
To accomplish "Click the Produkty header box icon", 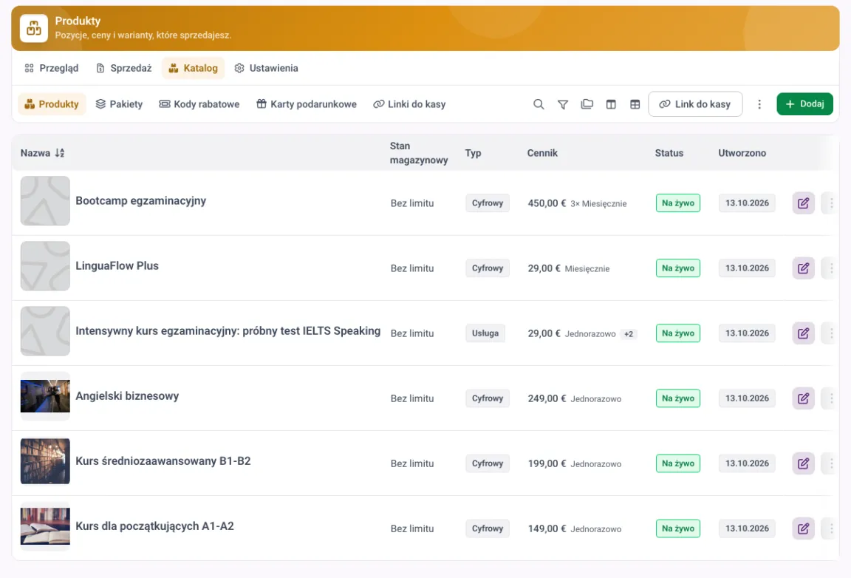I will tap(34, 28).
